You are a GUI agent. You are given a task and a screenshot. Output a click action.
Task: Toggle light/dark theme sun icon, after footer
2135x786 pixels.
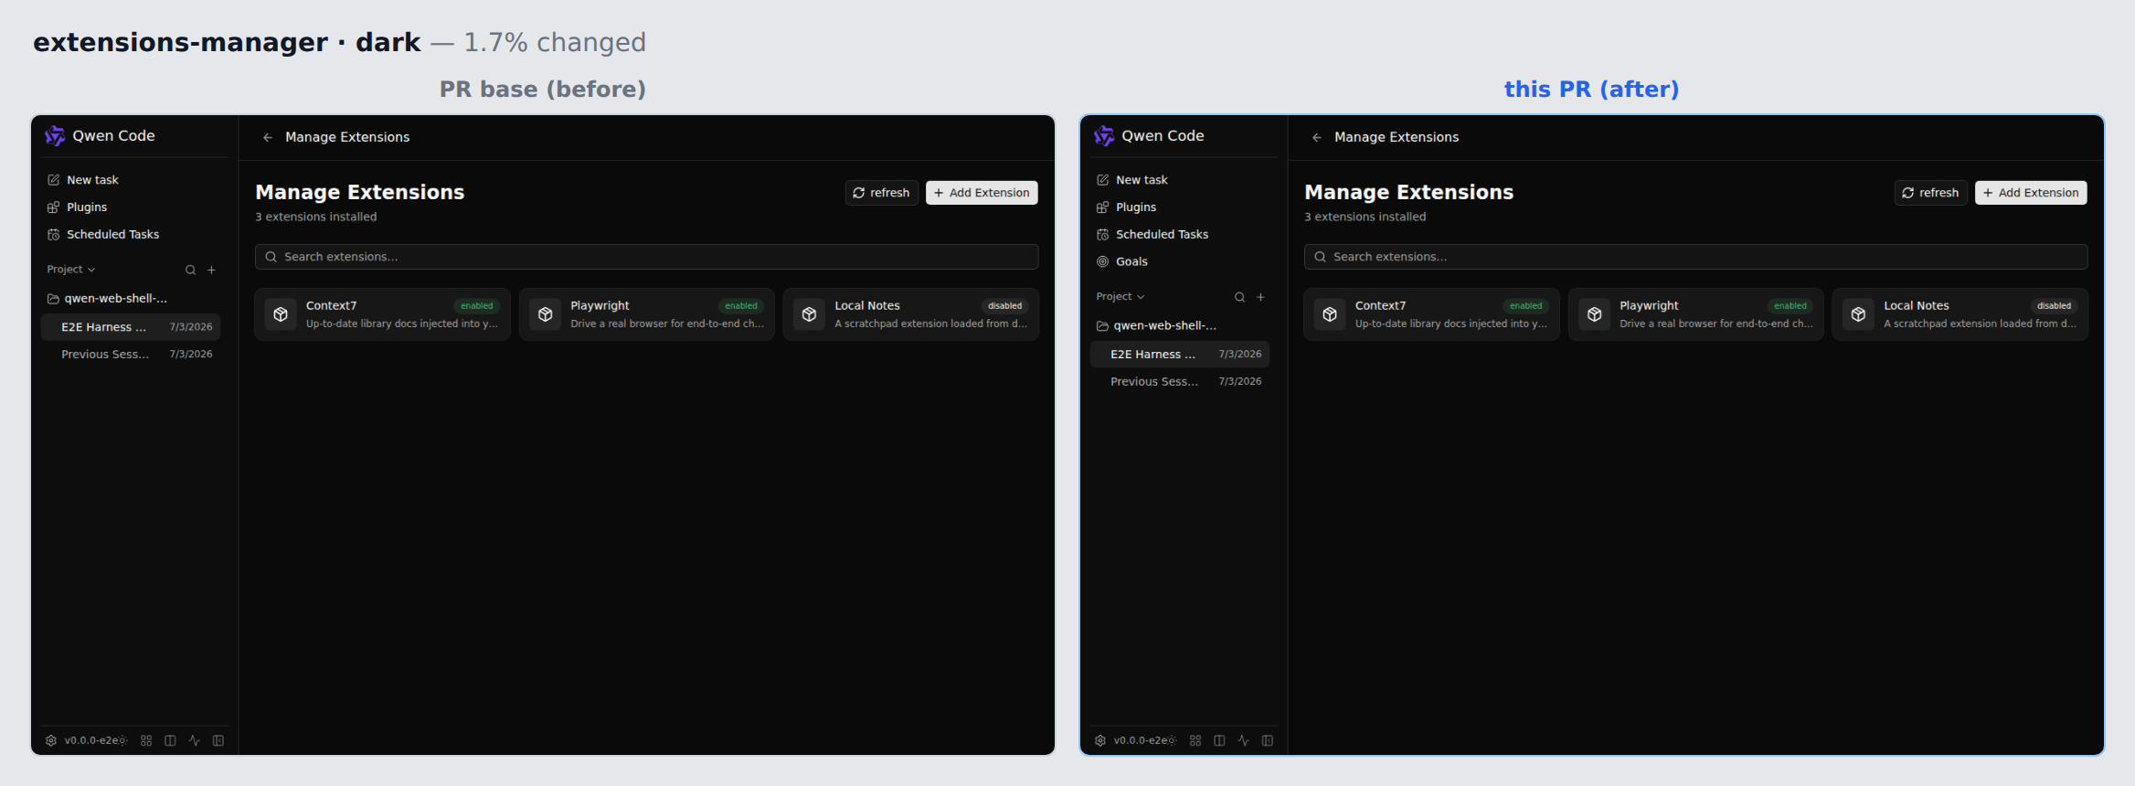point(1172,740)
